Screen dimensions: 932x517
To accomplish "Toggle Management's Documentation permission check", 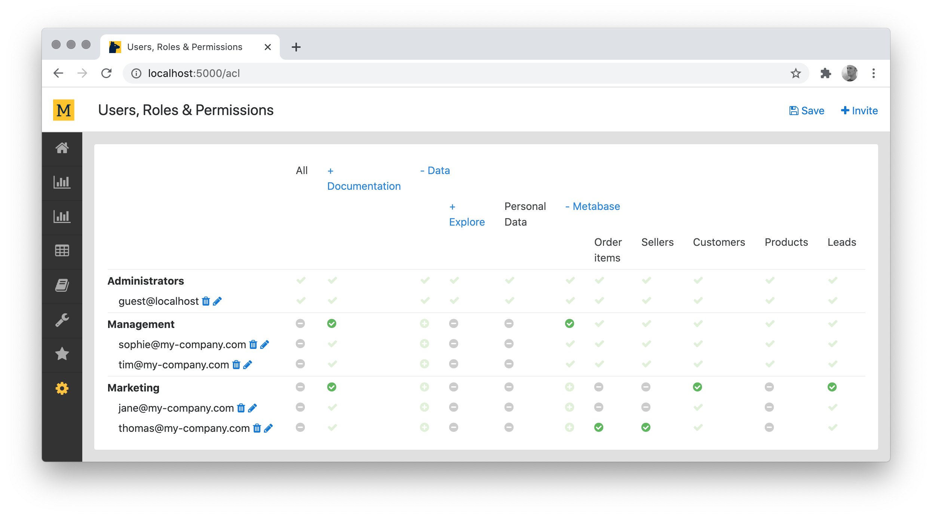I will pos(332,323).
